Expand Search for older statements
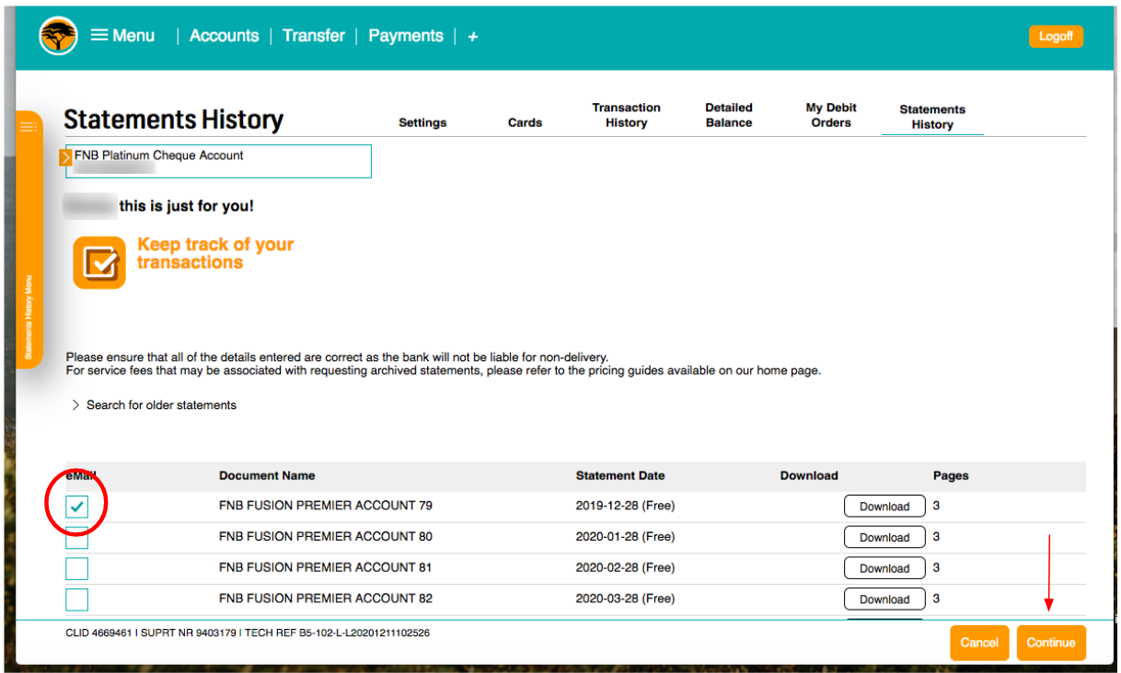The height and width of the screenshot is (673, 1121). (x=154, y=405)
